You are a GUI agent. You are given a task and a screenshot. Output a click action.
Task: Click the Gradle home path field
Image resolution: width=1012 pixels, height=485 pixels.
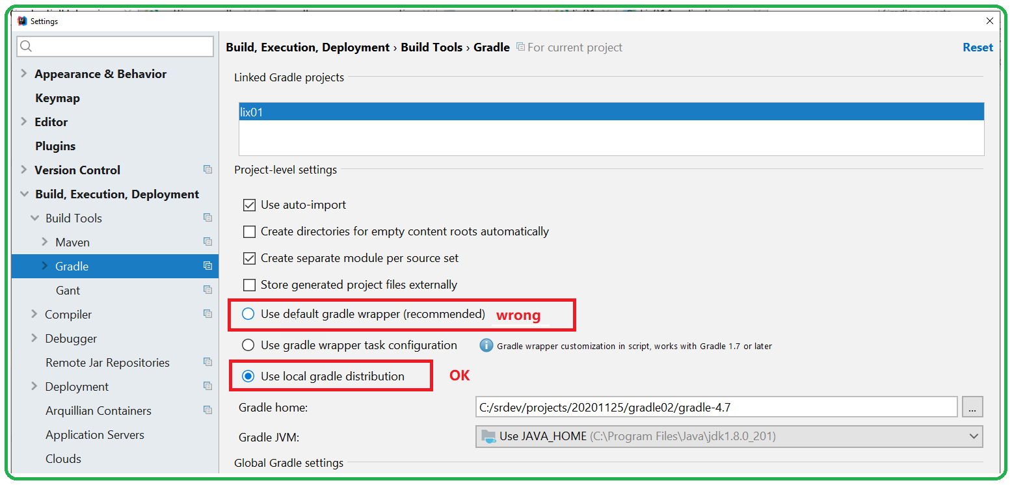pyautogui.click(x=716, y=408)
